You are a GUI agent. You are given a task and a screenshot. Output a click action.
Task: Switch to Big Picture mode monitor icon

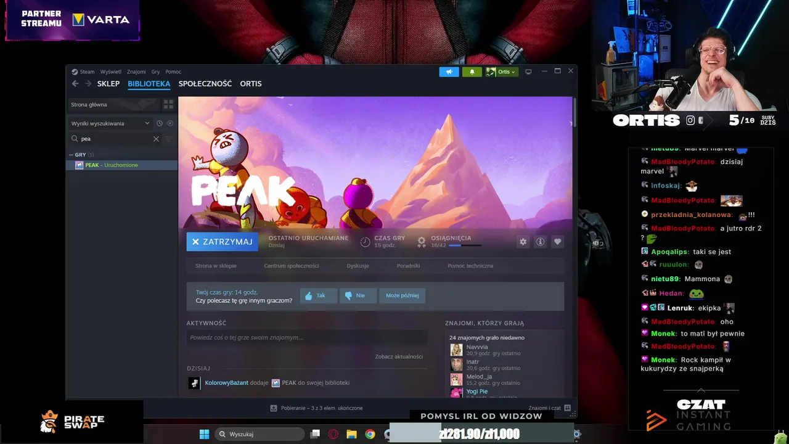528,72
